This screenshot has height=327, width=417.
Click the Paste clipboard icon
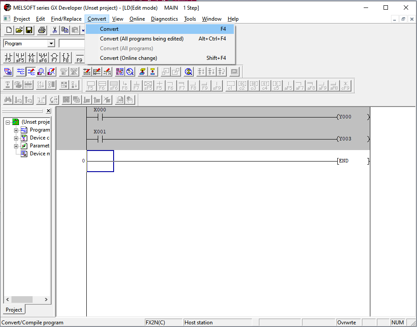click(x=75, y=30)
